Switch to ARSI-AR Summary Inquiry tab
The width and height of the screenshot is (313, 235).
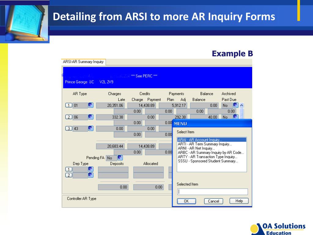point(83,62)
